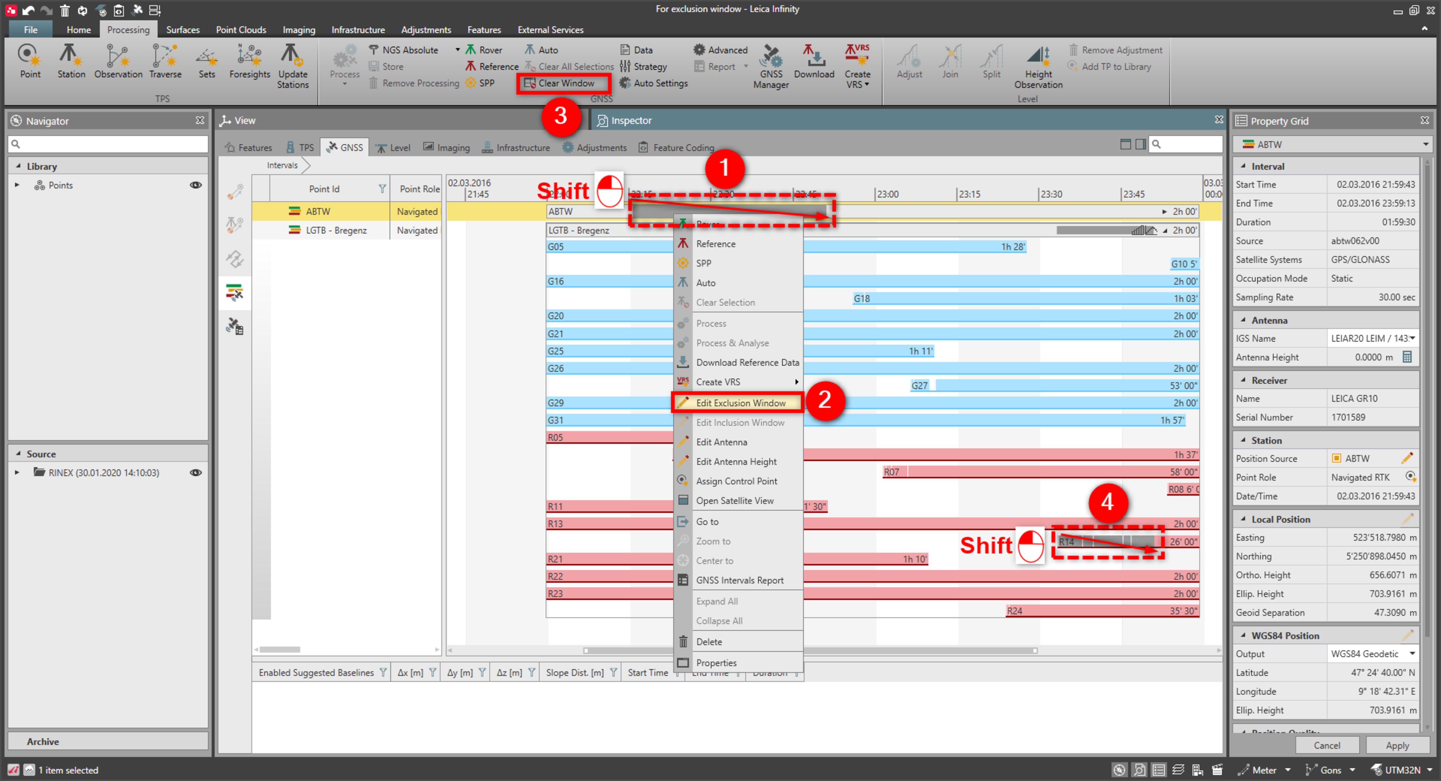Switch to the Home ribbon tab

78,30
